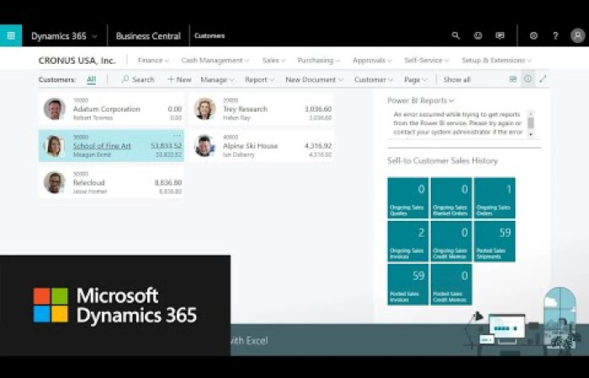Open the settings gear icon
The image size is (589, 378).
[x=533, y=35]
